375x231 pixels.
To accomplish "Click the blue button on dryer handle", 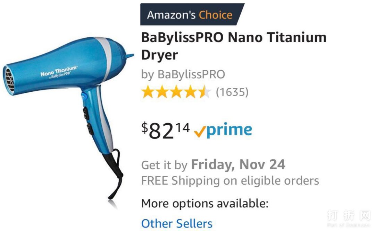I will pos(83,96).
